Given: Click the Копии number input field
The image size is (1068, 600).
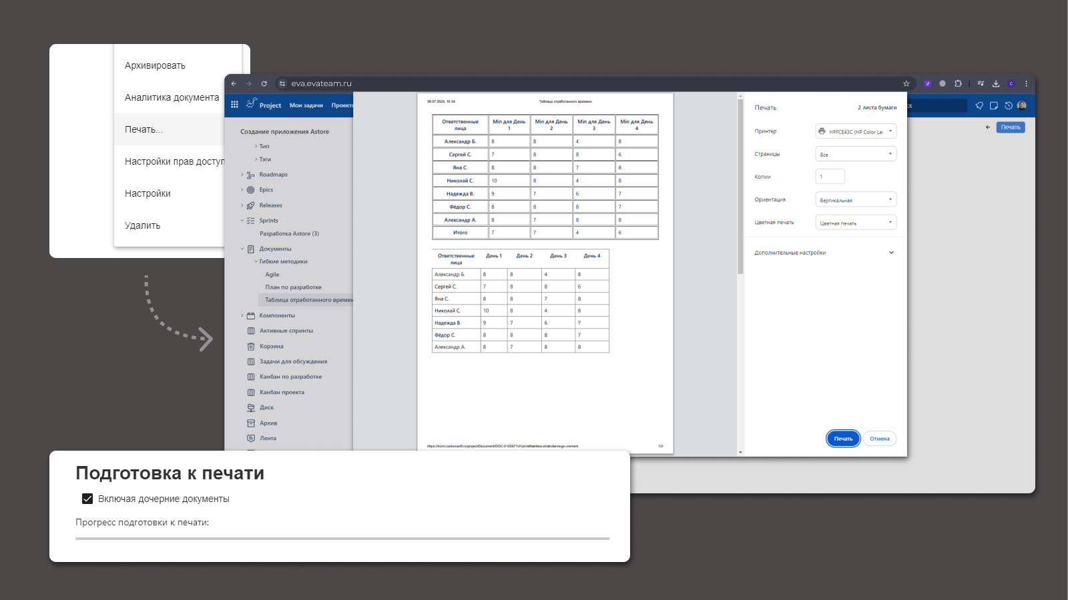Looking at the screenshot, I should click(x=830, y=177).
